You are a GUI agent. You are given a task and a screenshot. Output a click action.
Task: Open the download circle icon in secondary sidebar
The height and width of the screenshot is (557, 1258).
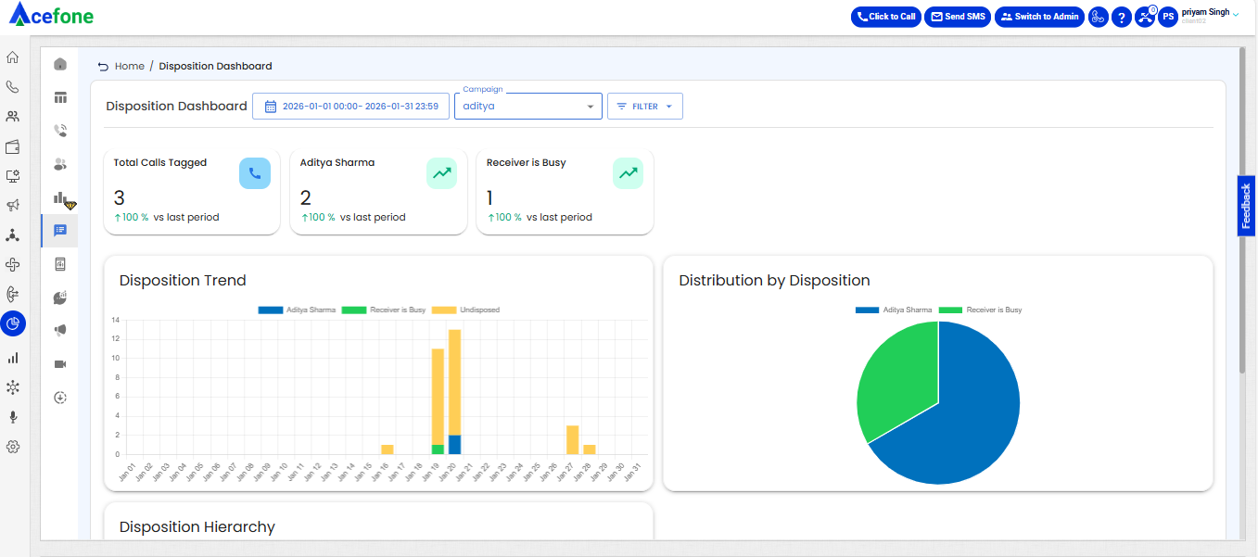(x=60, y=397)
